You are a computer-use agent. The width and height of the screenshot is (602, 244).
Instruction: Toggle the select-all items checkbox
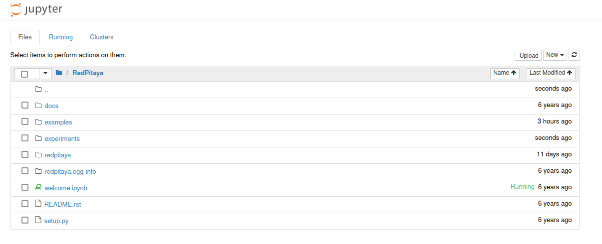[x=24, y=74]
